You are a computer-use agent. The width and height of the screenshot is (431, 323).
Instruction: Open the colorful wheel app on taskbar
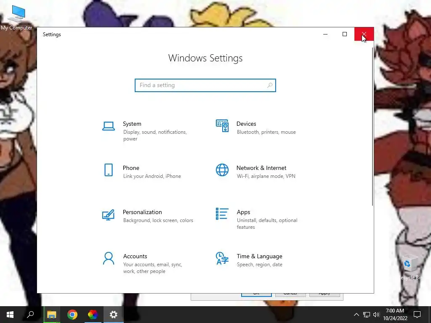point(93,315)
